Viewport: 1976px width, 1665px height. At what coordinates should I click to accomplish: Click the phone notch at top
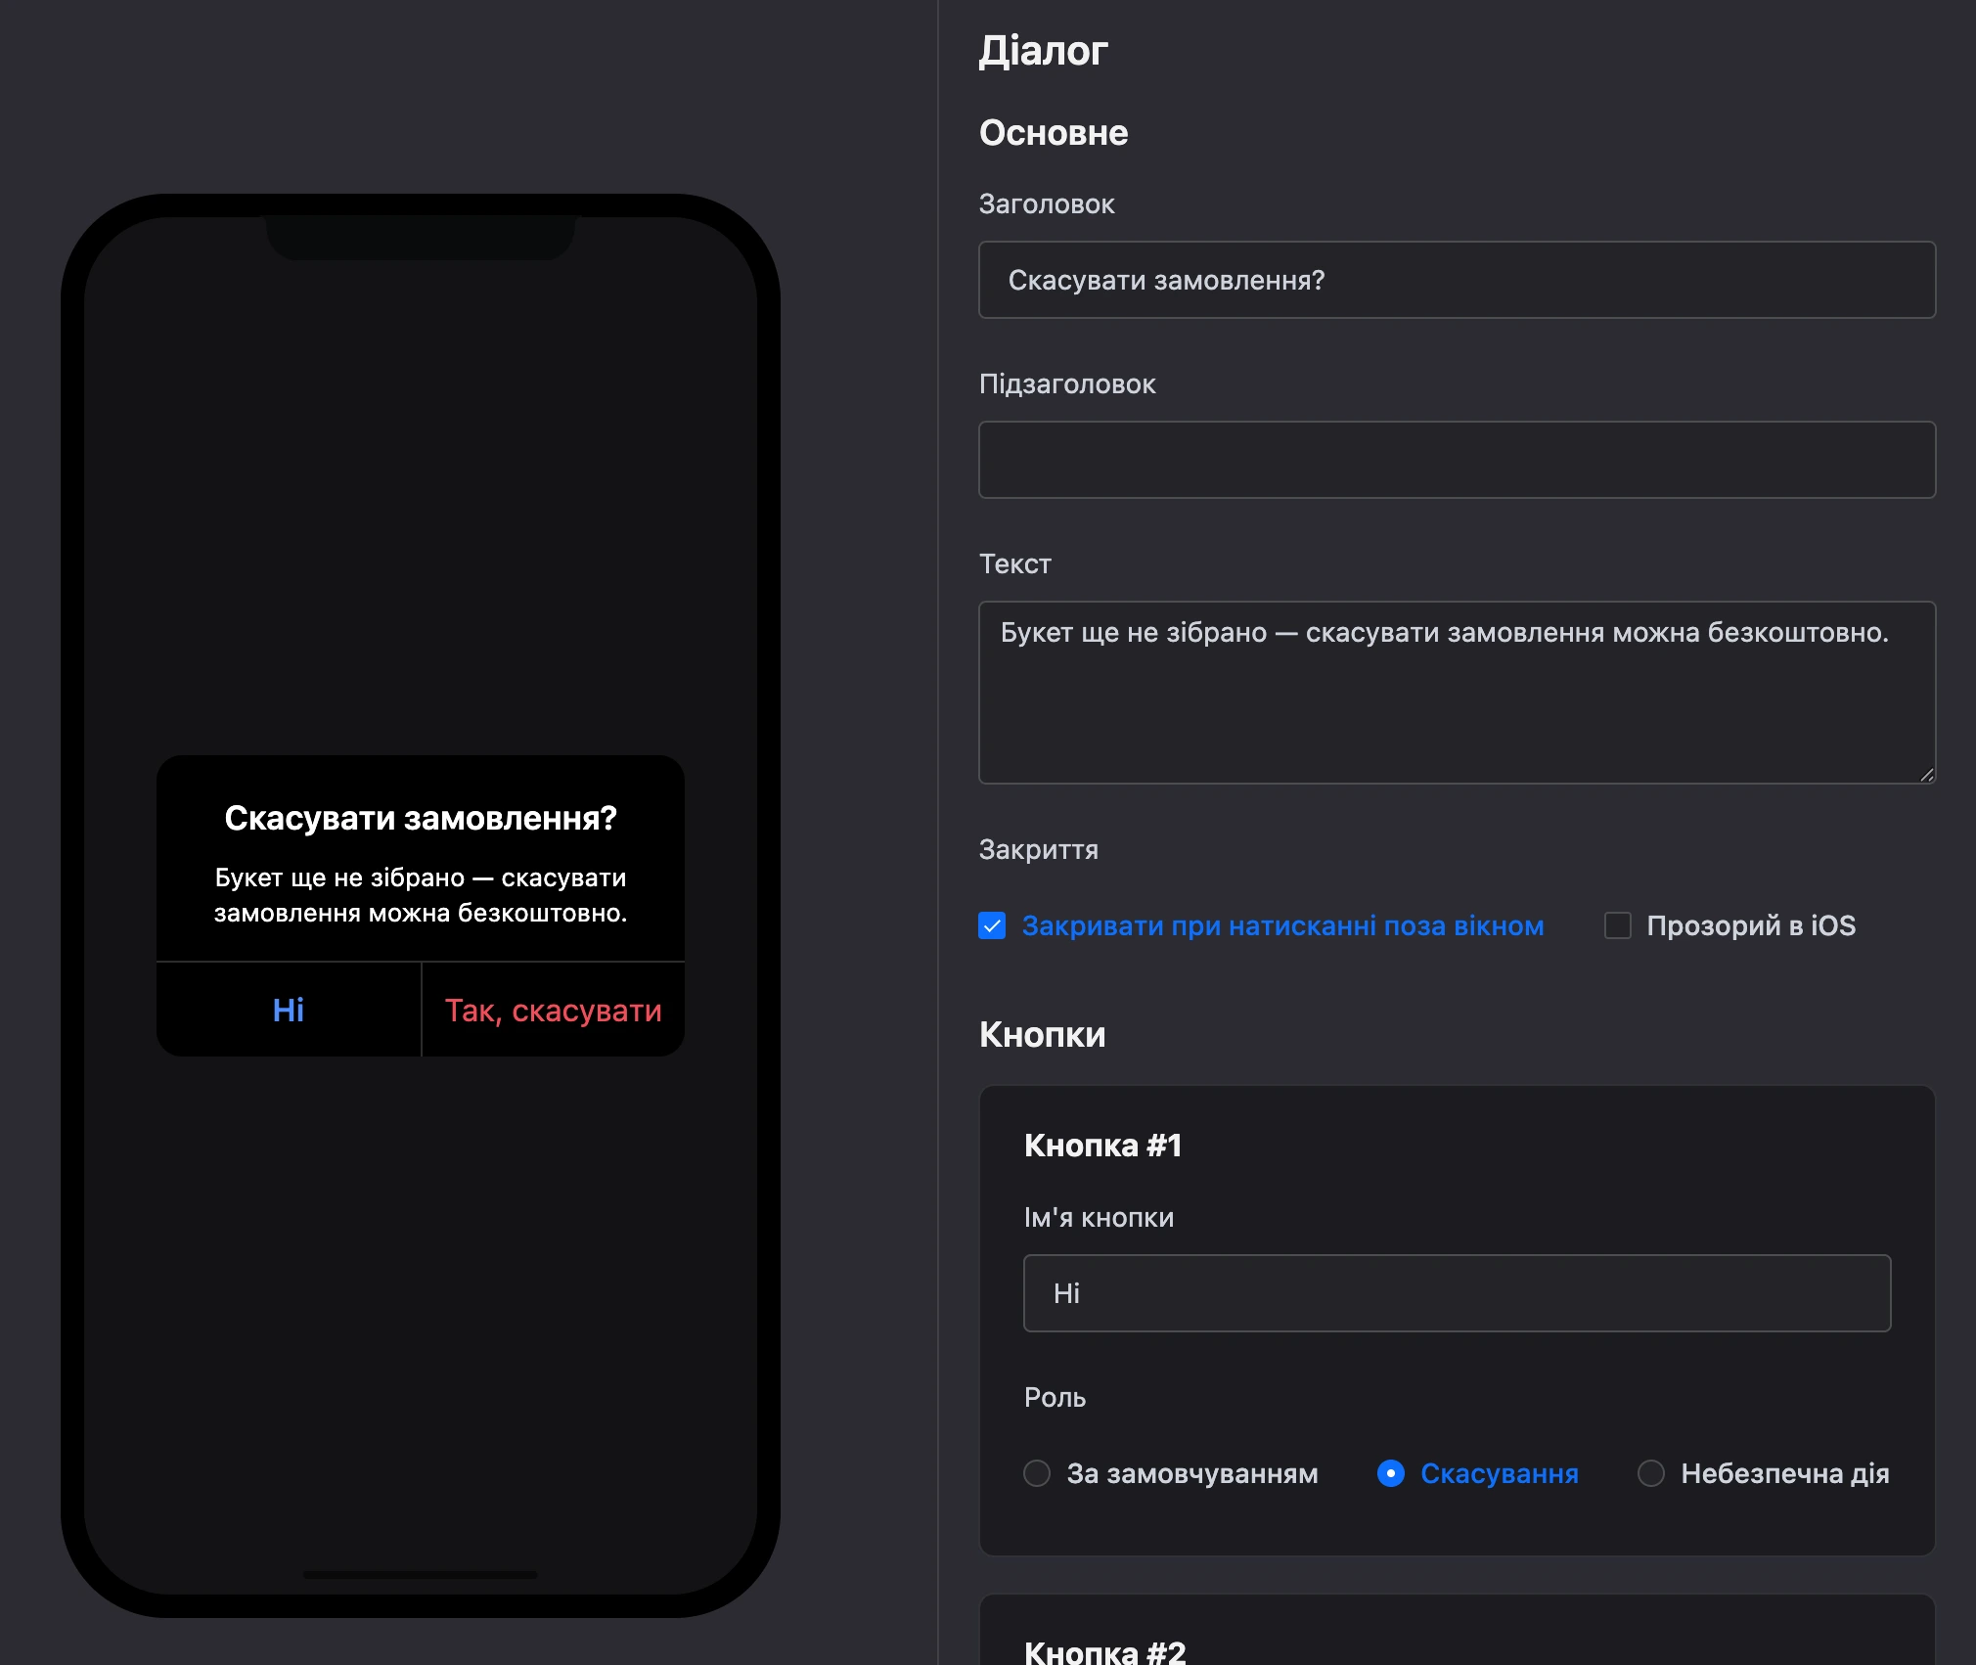pos(421,238)
